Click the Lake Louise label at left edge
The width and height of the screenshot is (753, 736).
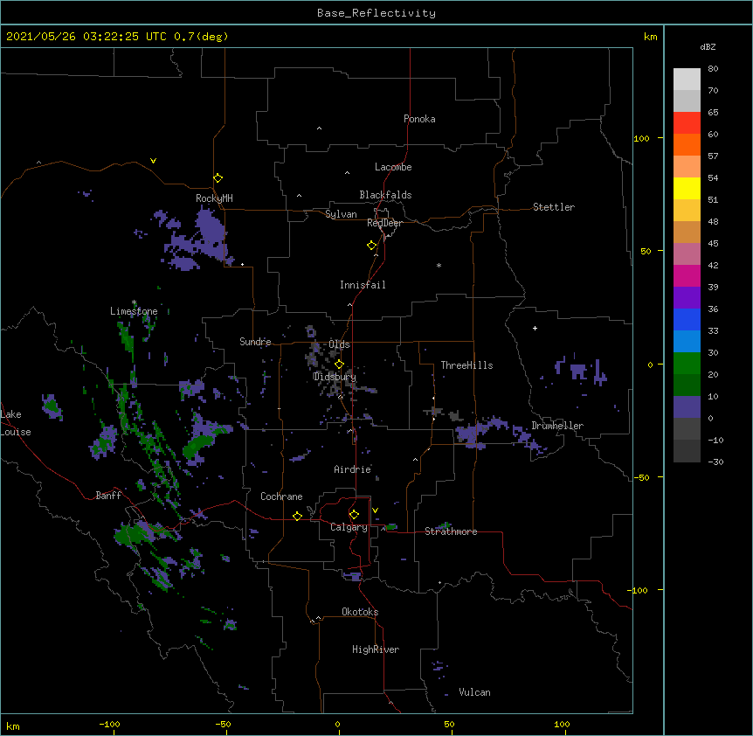pos(16,423)
